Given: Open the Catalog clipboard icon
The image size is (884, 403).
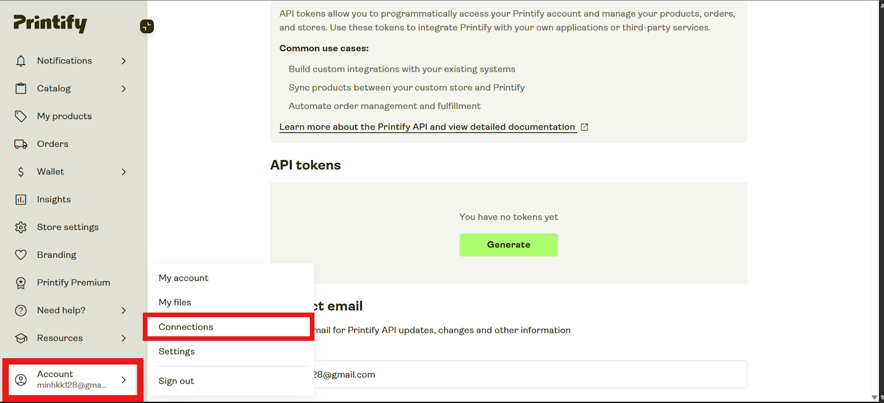Looking at the screenshot, I should [x=21, y=88].
